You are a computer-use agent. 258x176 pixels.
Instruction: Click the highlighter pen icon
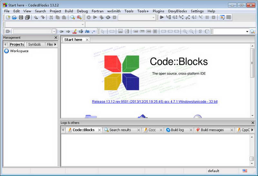click(74, 31)
